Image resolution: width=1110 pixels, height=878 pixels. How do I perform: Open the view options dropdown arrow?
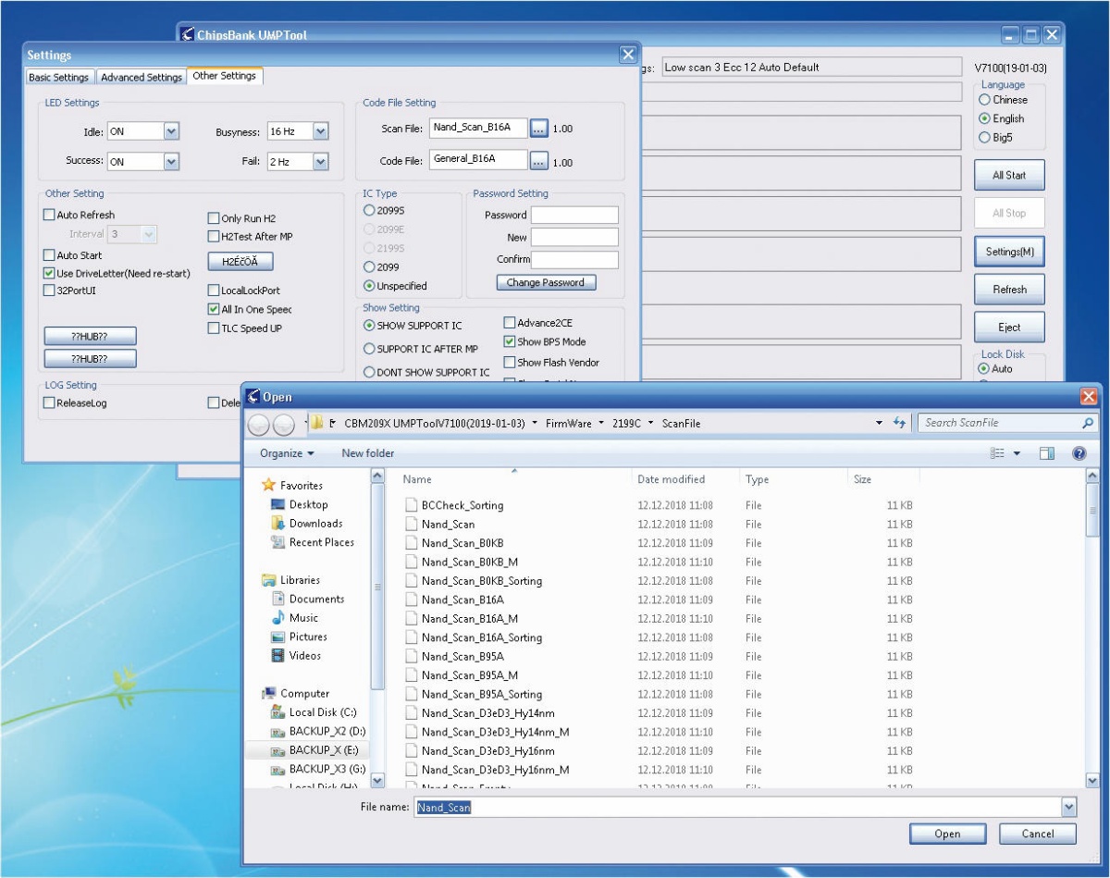point(1017,453)
